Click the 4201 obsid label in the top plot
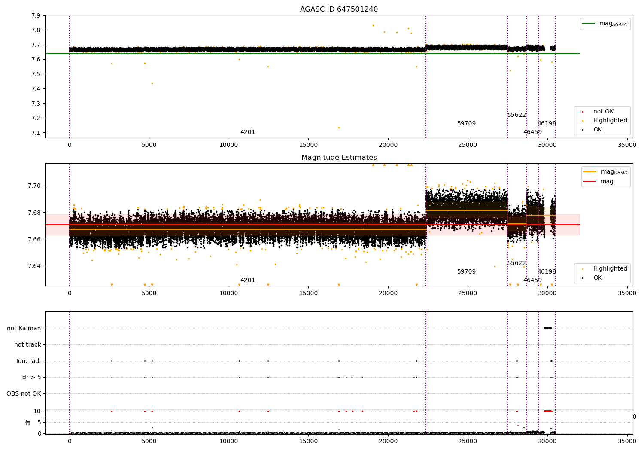Viewport: 644px width, 451px height. [x=248, y=132]
